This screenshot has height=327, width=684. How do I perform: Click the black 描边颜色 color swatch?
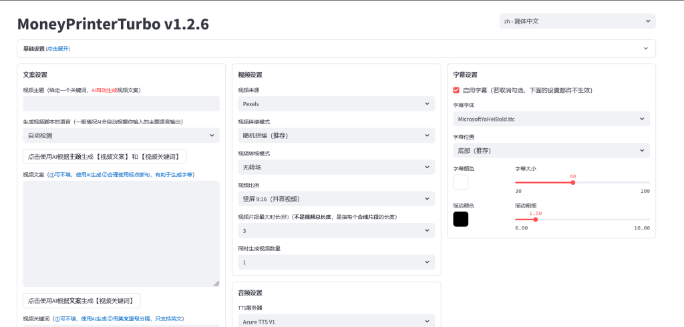461,219
